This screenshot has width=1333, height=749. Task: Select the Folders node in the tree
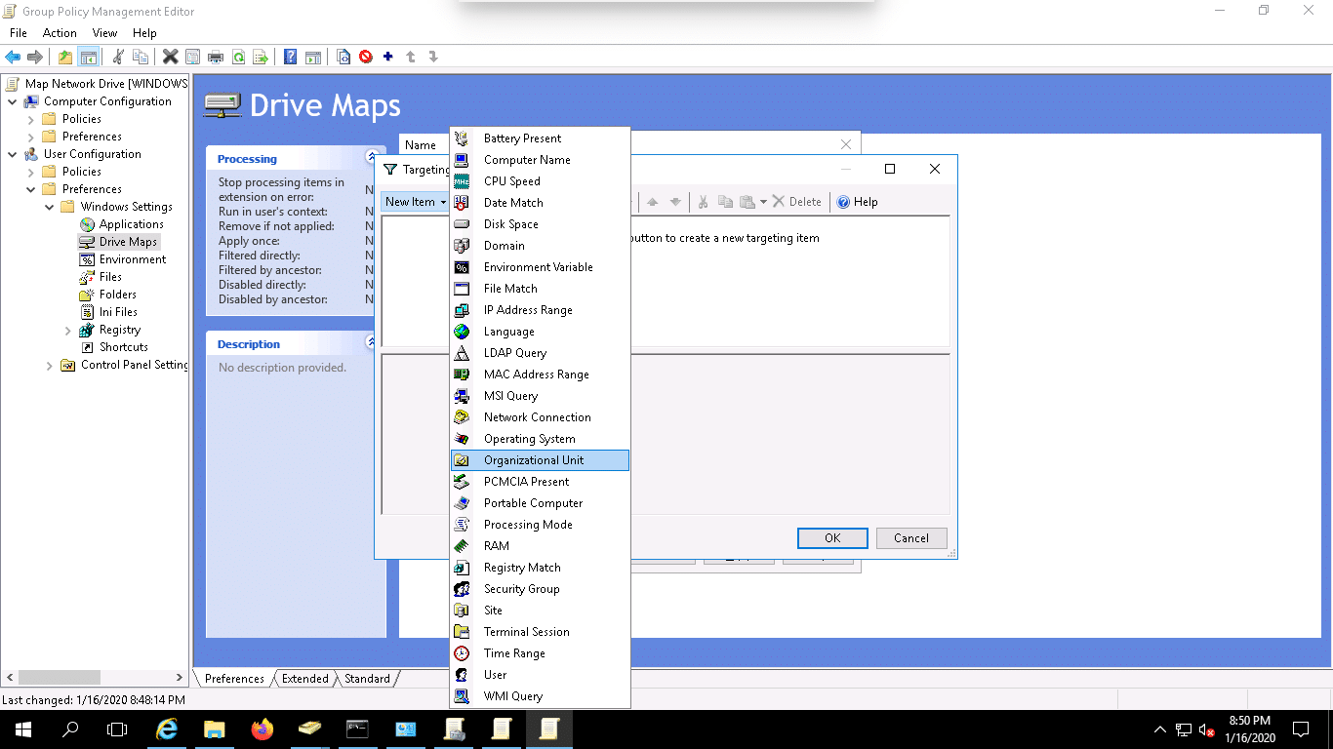[117, 295]
